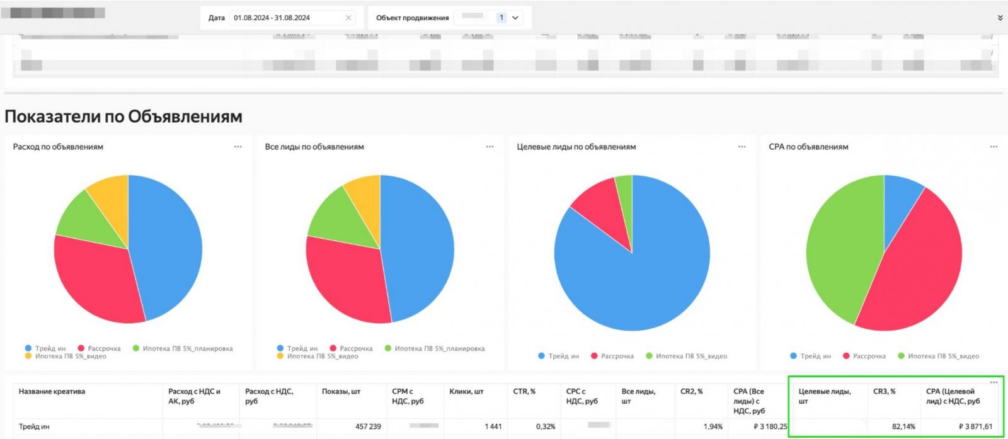Click the double-chevron collapse icon at top right
Image resolution: width=1008 pixels, height=439 pixels.
[1000, 18]
